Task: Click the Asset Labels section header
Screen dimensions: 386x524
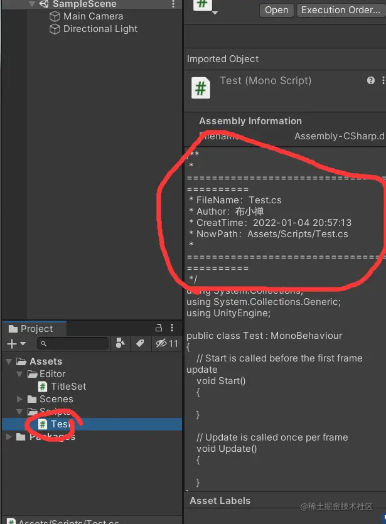Action: click(x=220, y=501)
